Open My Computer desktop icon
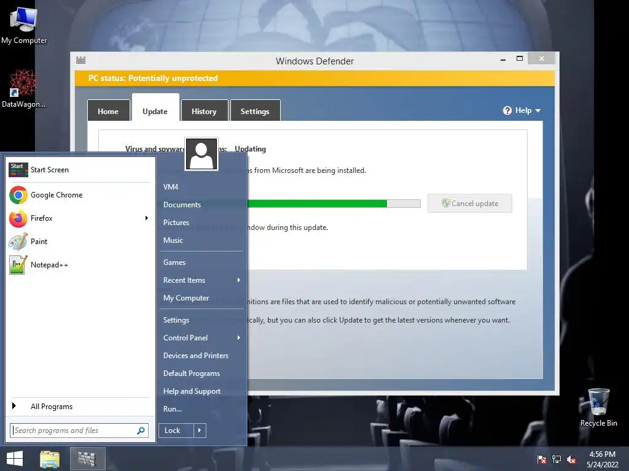This screenshot has width=629, height=471. click(24, 25)
